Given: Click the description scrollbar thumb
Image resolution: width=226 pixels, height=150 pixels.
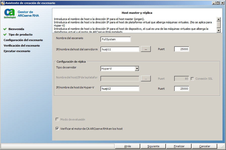Looking at the screenshot, I should [x=219, y=25].
